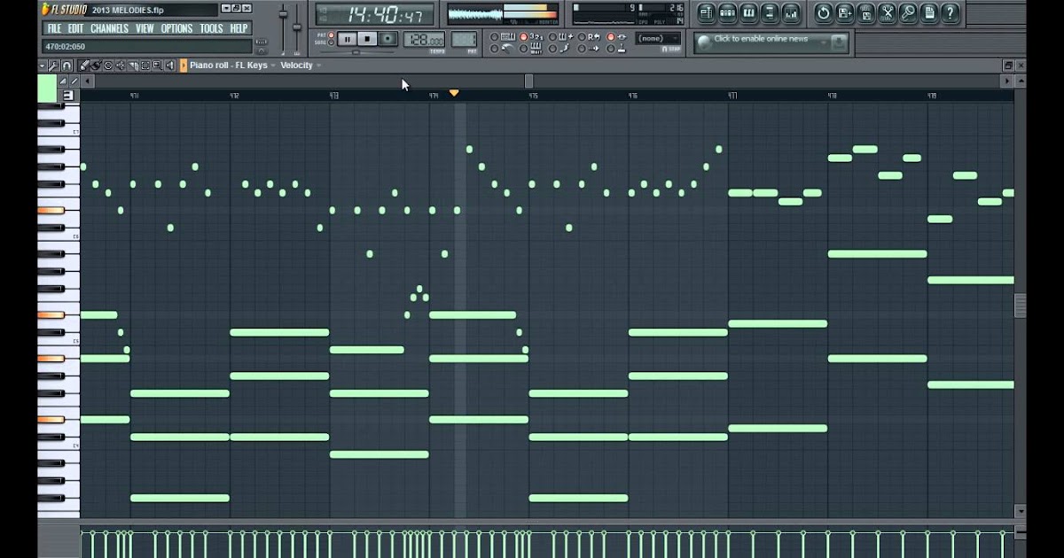
Task: Expand the orange target channel arrow
Action: coord(184,66)
